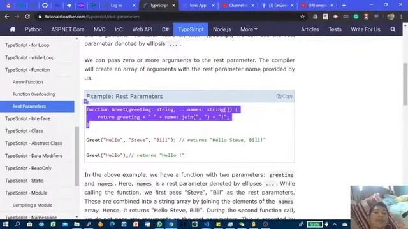Screen dimensions: 408x229
Task: Open WhatsApp from the taskbar
Action: (159, 225)
